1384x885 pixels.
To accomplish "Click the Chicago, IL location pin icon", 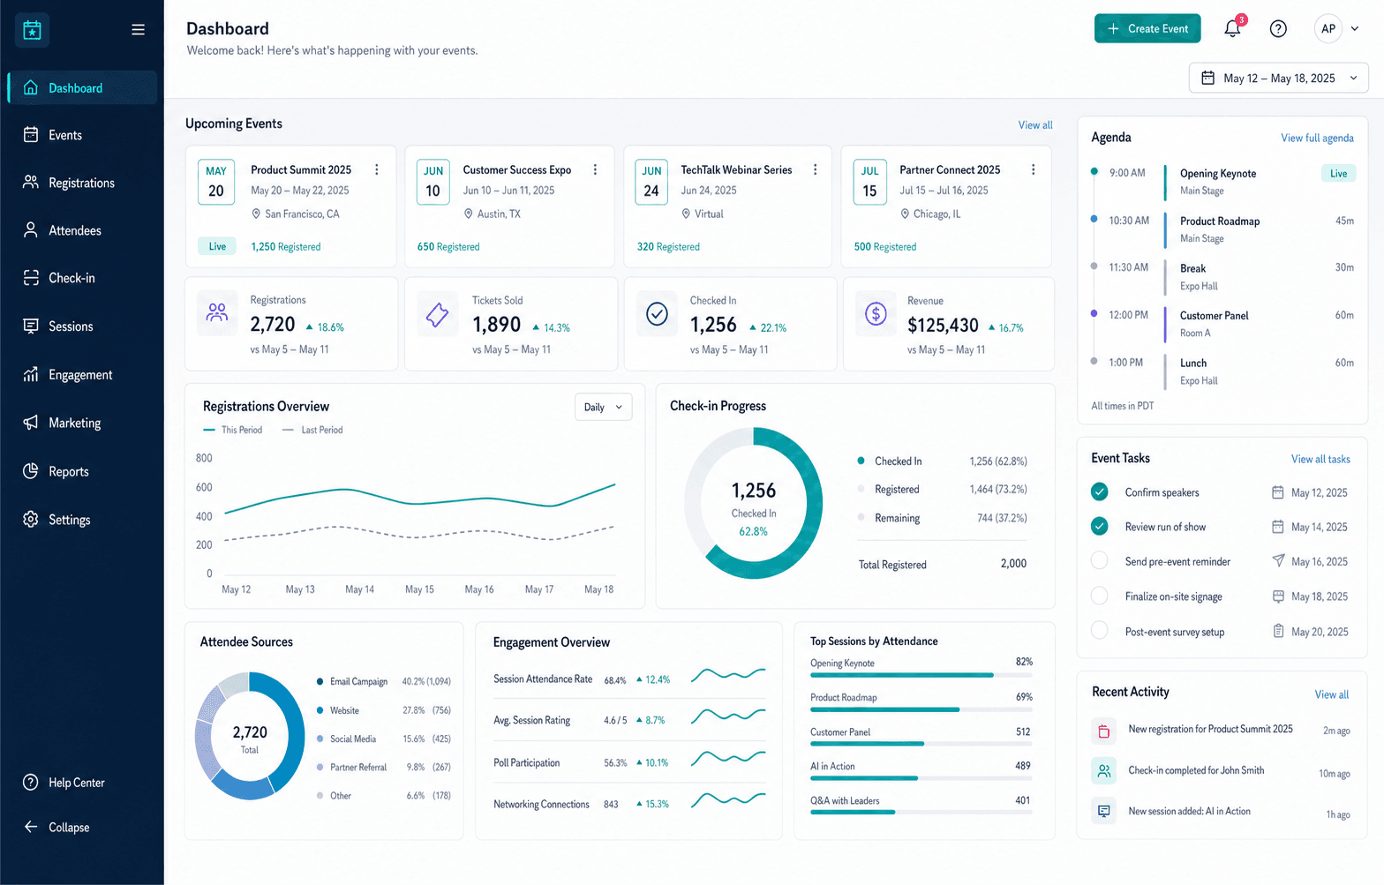I will (x=905, y=214).
